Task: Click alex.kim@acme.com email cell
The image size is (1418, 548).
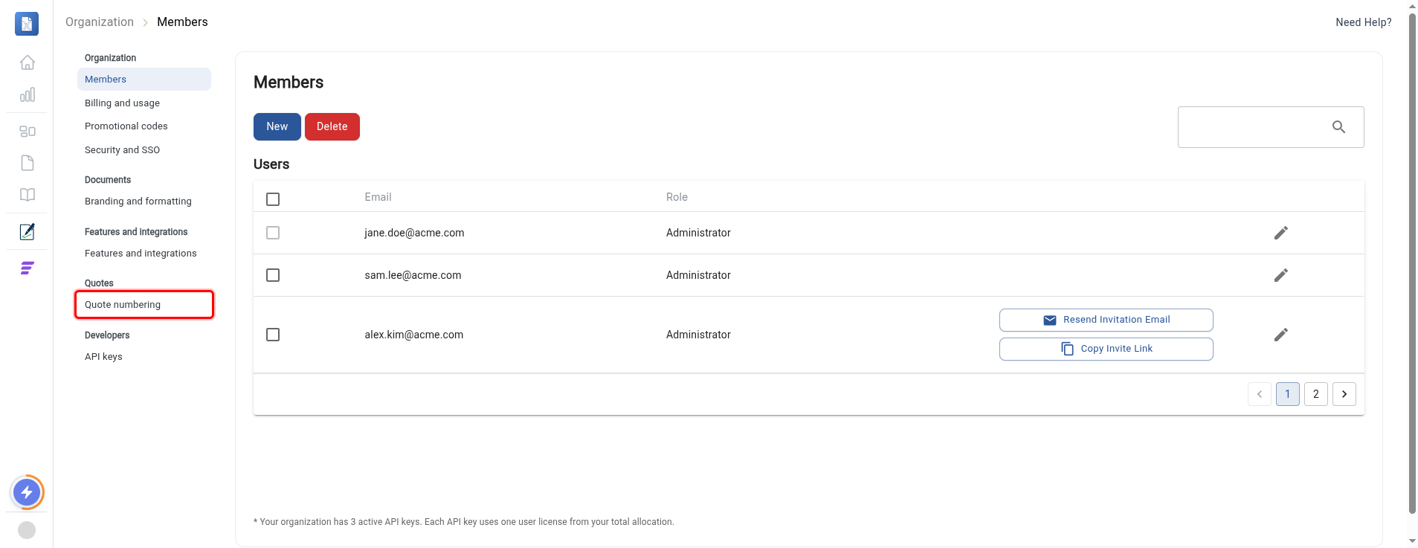Action: point(414,335)
